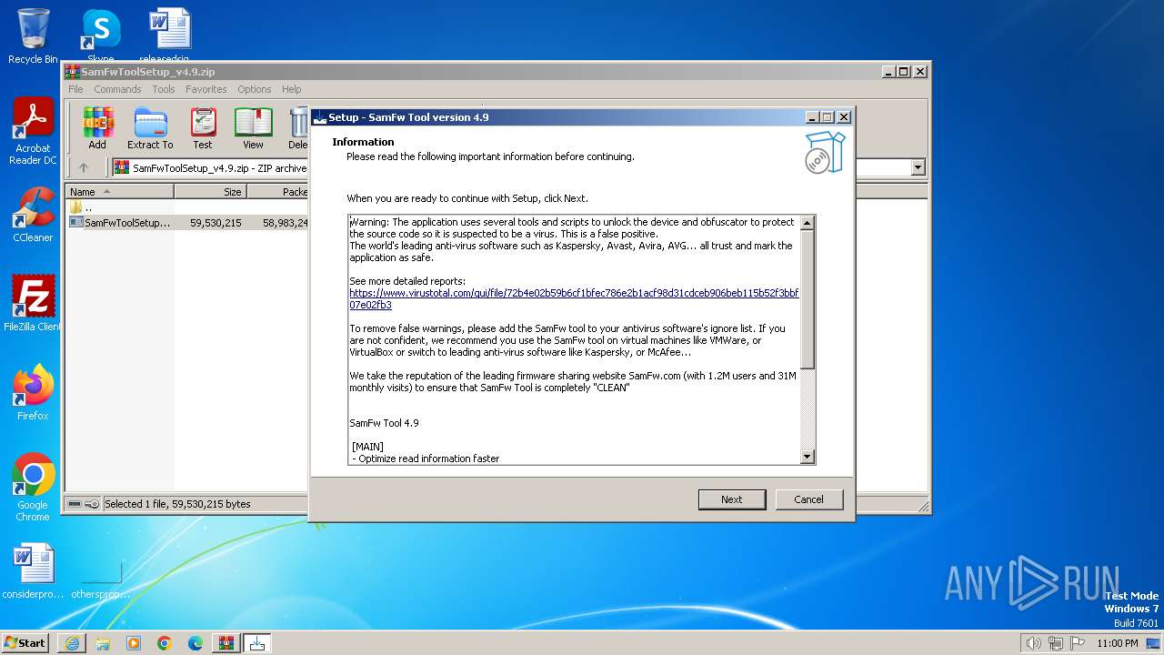This screenshot has width=1164, height=655.
Task: Switch to the SamFw setup taskbar button
Action: (x=257, y=643)
